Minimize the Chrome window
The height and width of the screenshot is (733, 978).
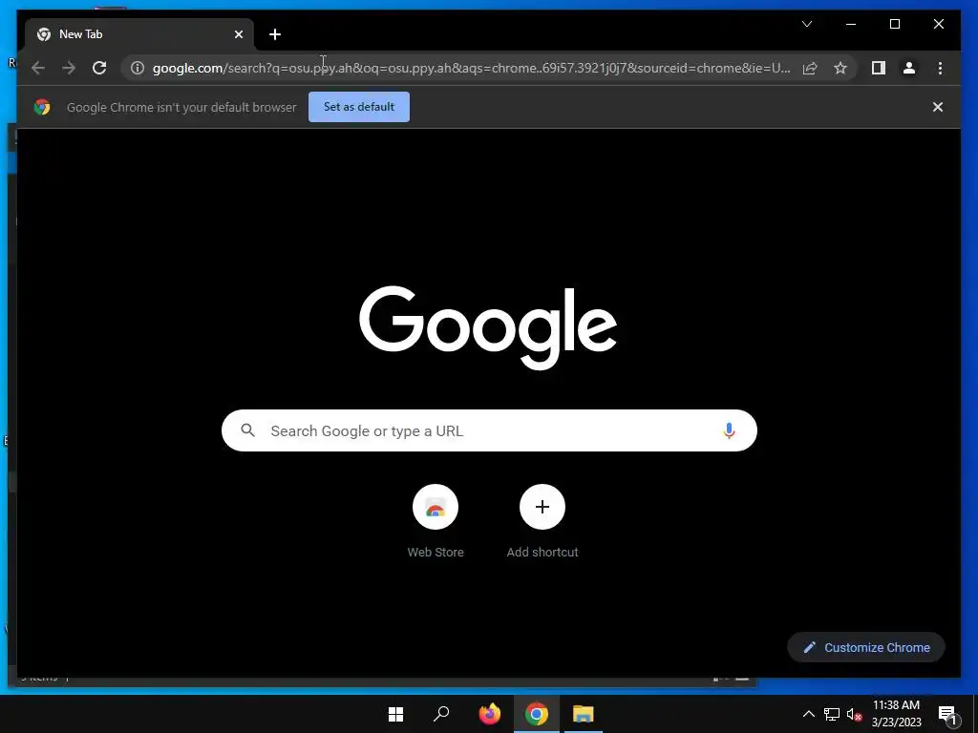tap(851, 24)
